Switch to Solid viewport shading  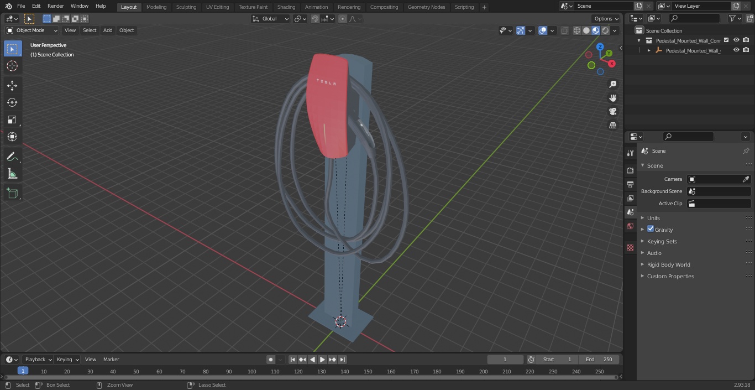(x=586, y=30)
